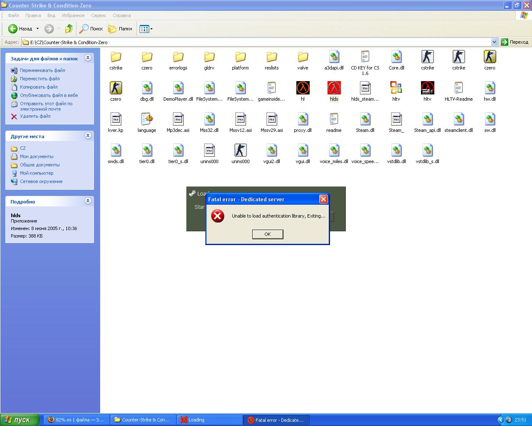
Task: Click Удалить файл in the tasks panel
Action: tap(35, 116)
